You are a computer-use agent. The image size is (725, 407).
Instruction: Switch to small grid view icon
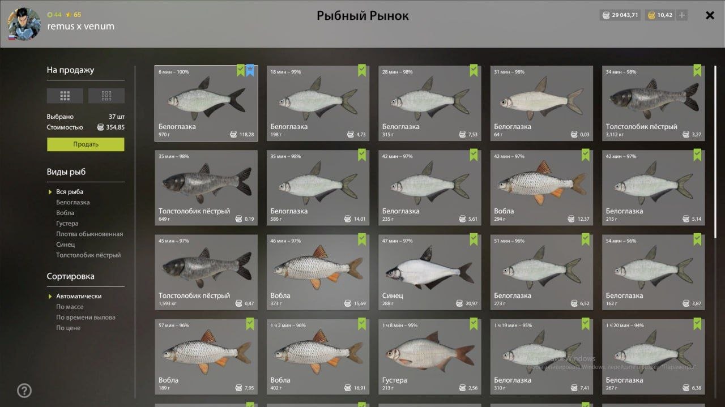[x=106, y=96]
